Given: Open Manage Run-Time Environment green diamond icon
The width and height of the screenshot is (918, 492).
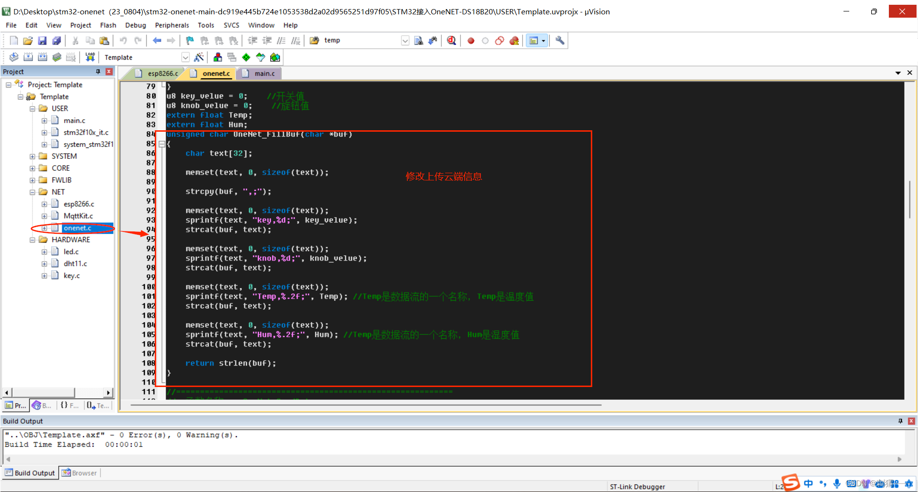Looking at the screenshot, I should pos(246,57).
